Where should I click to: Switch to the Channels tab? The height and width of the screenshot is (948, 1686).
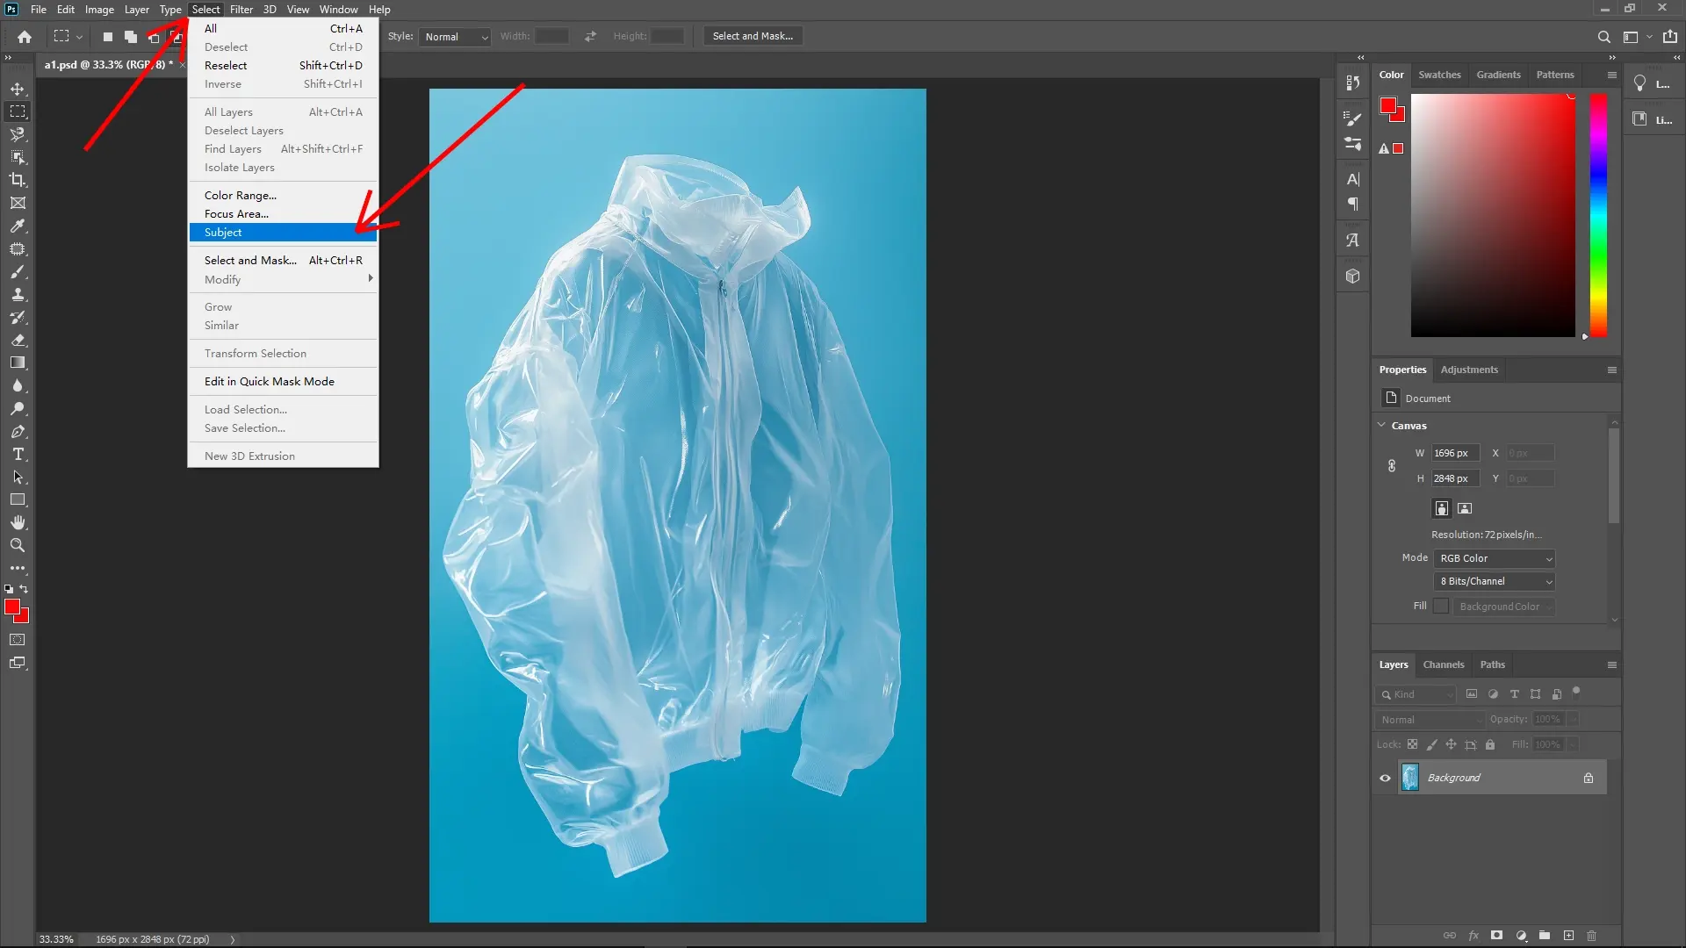pyautogui.click(x=1444, y=664)
